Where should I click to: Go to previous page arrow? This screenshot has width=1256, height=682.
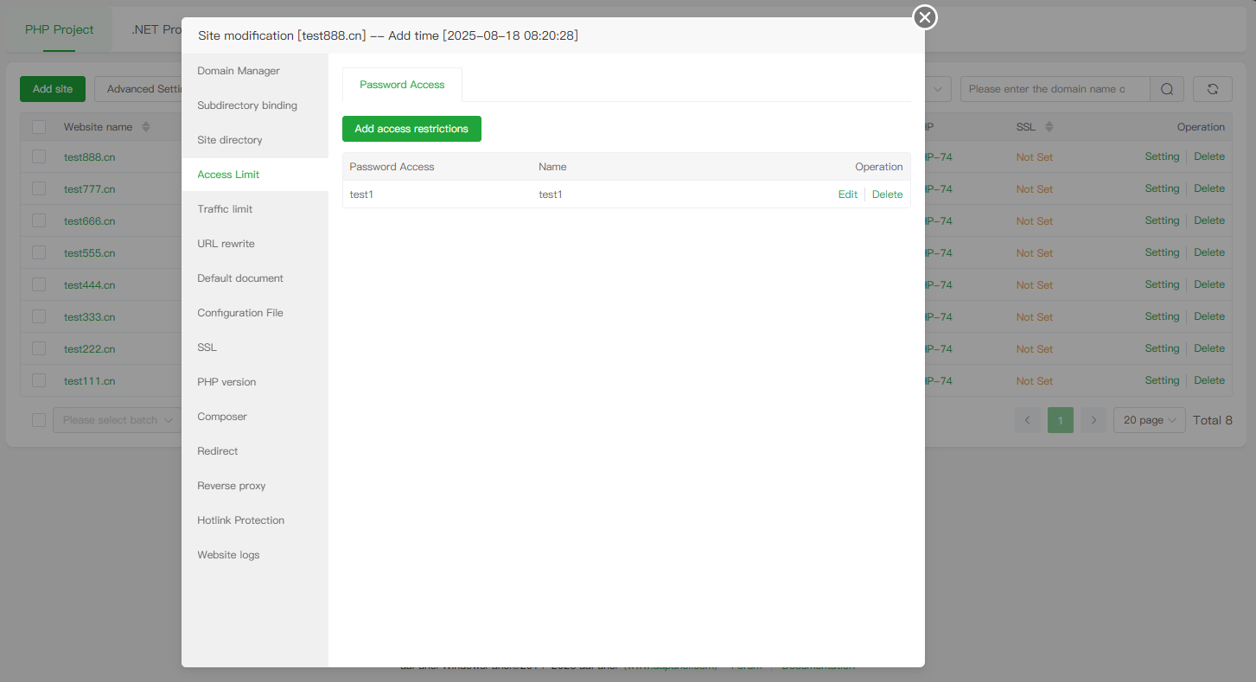tap(1028, 420)
